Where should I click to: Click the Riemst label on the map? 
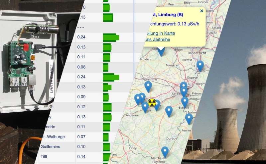click(187, 60)
